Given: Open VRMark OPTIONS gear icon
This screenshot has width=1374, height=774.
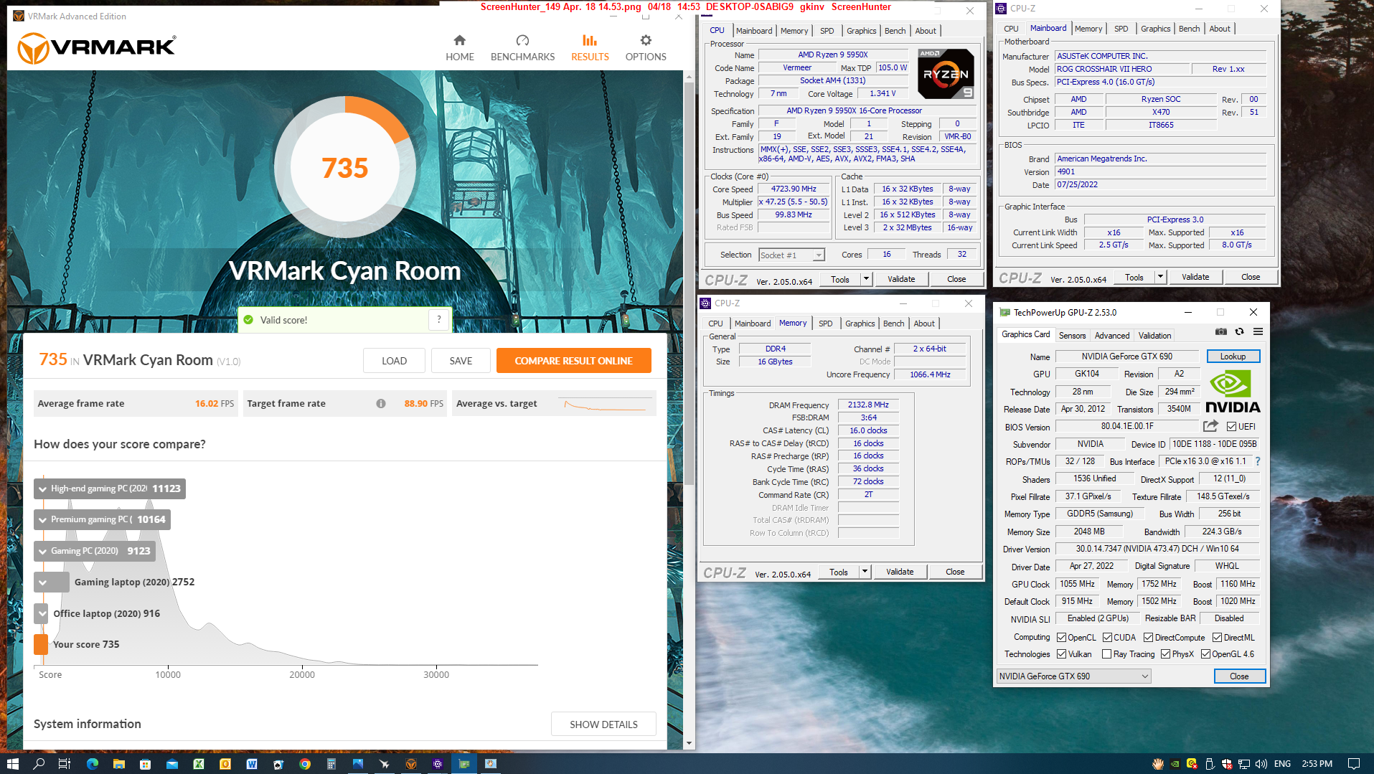Looking at the screenshot, I should click(646, 40).
